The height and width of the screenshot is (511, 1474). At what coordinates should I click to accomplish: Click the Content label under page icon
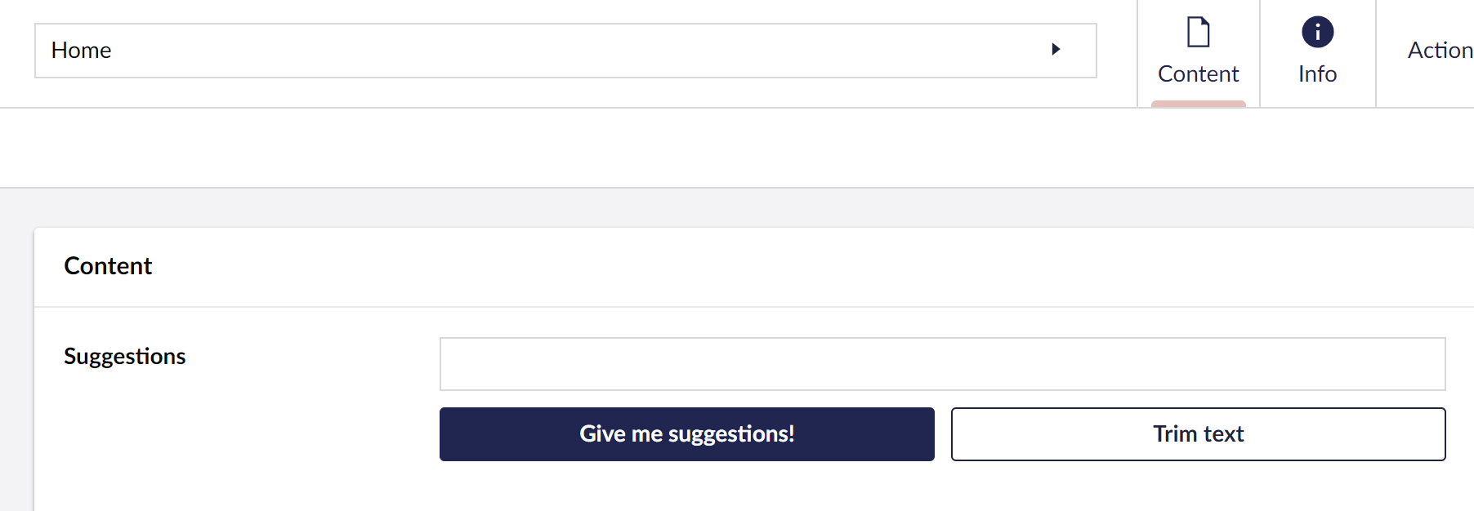1198,74
